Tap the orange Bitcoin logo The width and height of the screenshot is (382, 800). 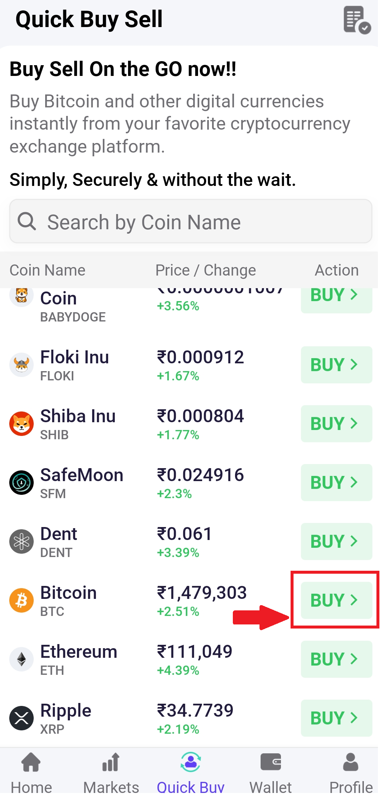(x=21, y=600)
